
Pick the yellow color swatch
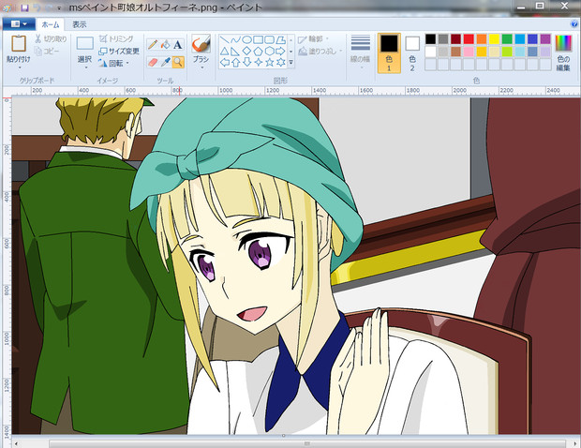pyautogui.click(x=494, y=39)
